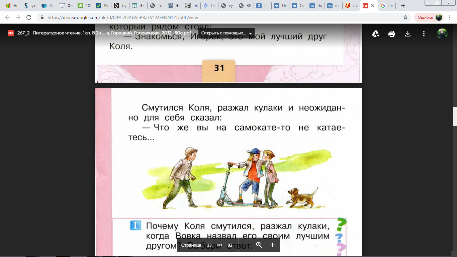This screenshot has width=457, height=257.
Task: Click the blue question number 1 box
Action: (135, 226)
